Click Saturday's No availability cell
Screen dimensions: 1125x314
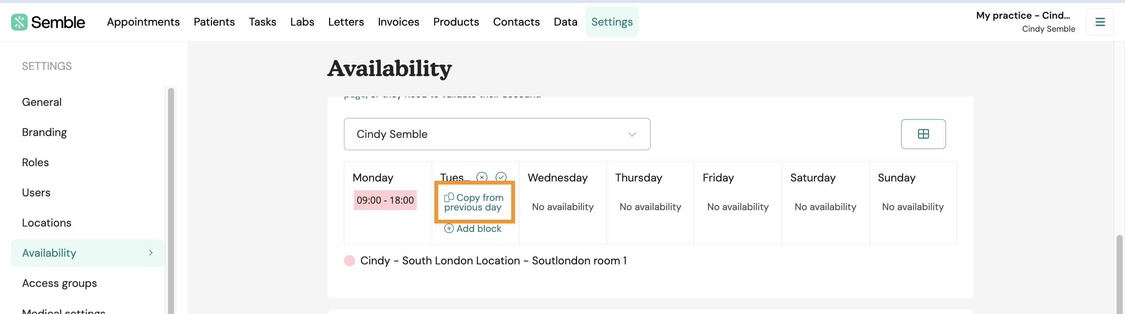pos(825,207)
